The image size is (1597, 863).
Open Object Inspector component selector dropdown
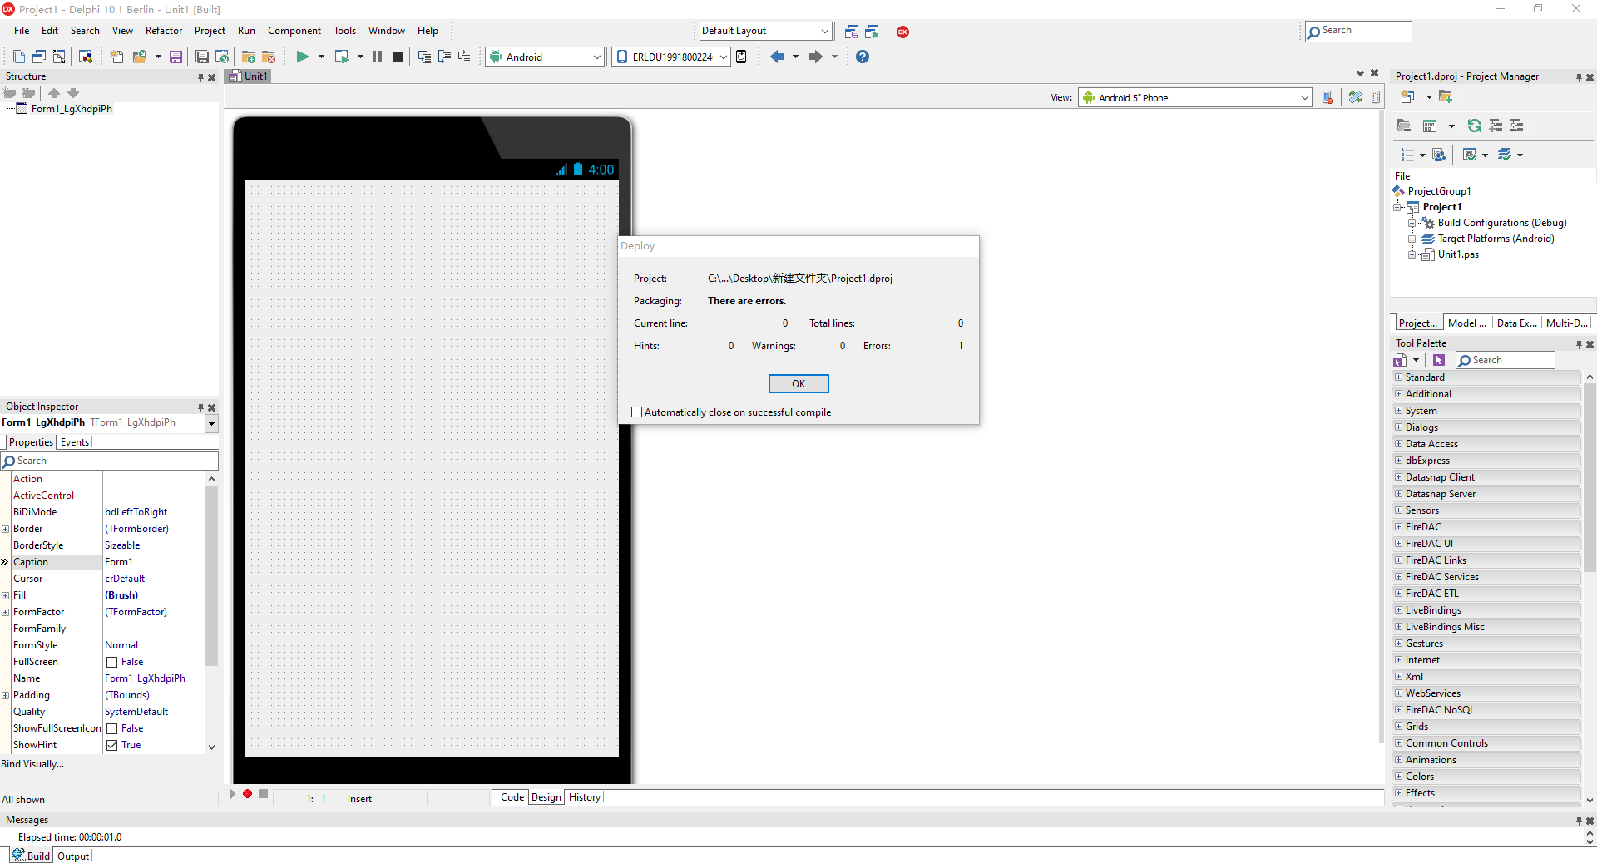211,423
